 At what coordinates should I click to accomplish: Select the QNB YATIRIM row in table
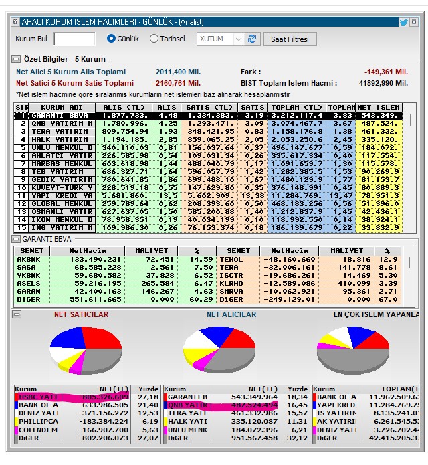[x=208, y=124]
